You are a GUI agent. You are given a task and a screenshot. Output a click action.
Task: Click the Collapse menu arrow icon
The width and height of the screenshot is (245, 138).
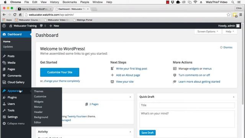point(4,123)
